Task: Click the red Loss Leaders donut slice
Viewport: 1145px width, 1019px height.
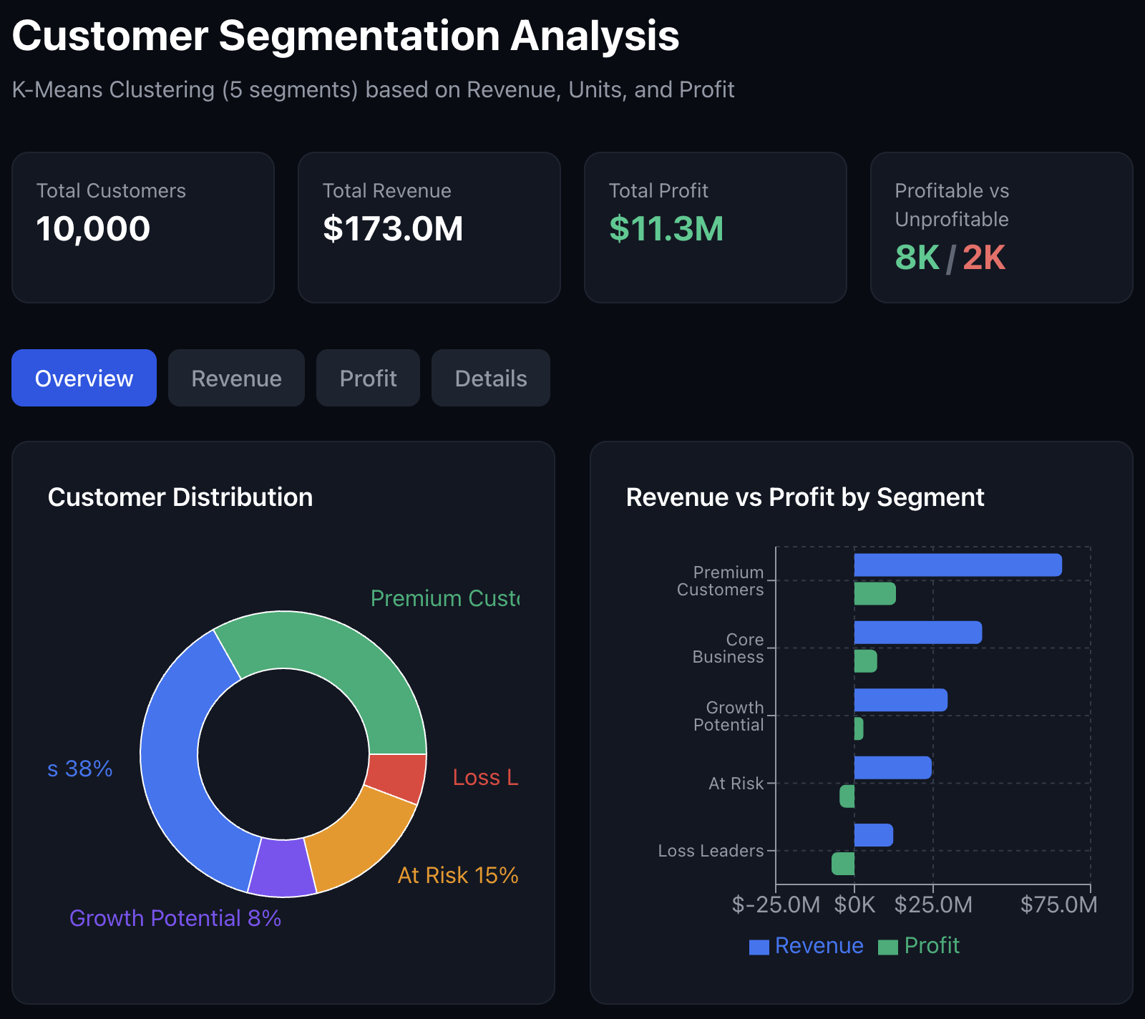Action: click(x=396, y=778)
